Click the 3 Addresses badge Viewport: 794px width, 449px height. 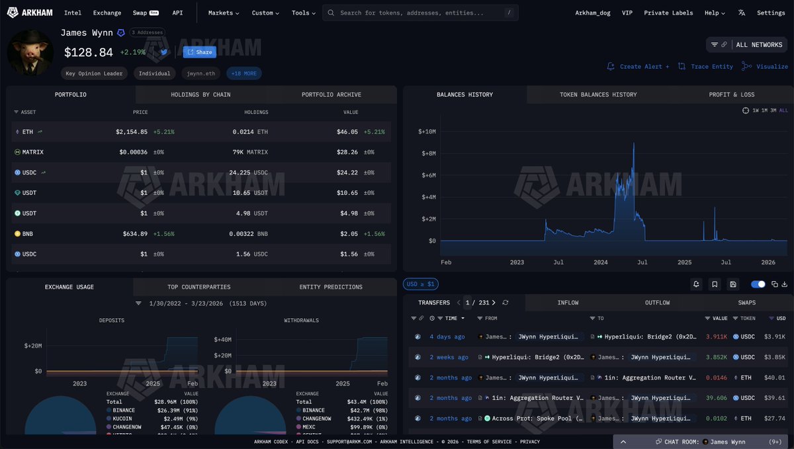pyautogui.click(x=147, y=32)
